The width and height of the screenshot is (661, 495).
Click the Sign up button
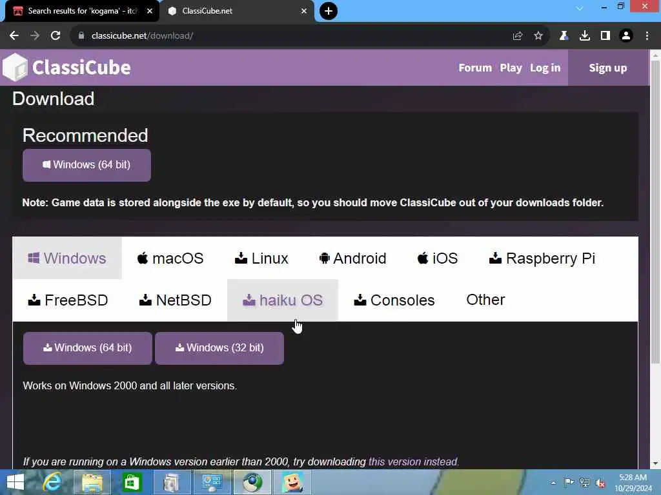pos(607,68)
